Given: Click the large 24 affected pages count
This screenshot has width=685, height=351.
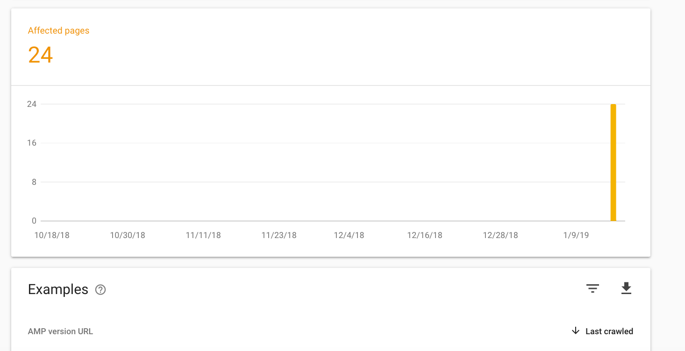Looking at the screenshot, I should 41,55.
